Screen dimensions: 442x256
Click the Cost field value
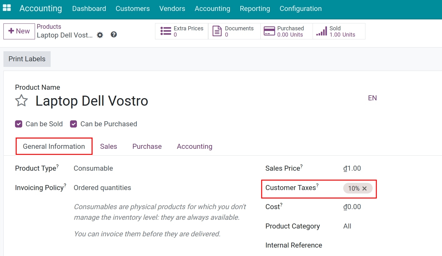(x=352, y=207)
